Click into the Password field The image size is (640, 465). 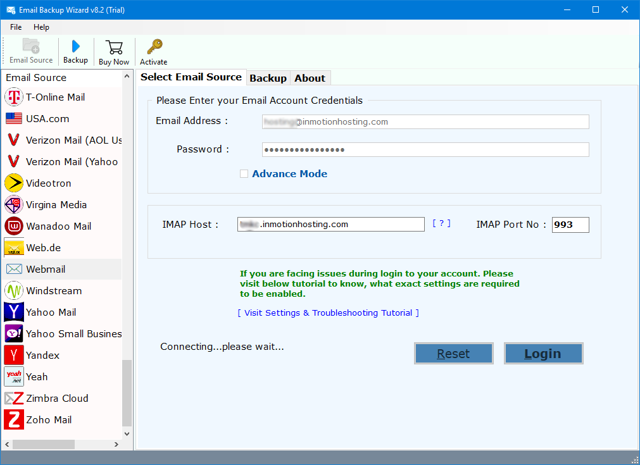pyautogui.click(x=425, y=150)
